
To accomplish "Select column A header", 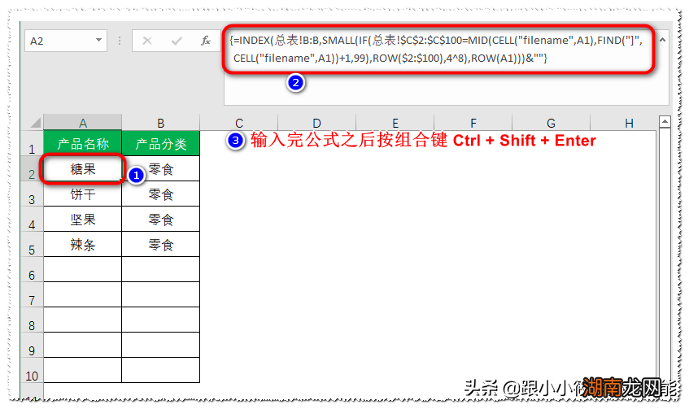I will (83, 123).
